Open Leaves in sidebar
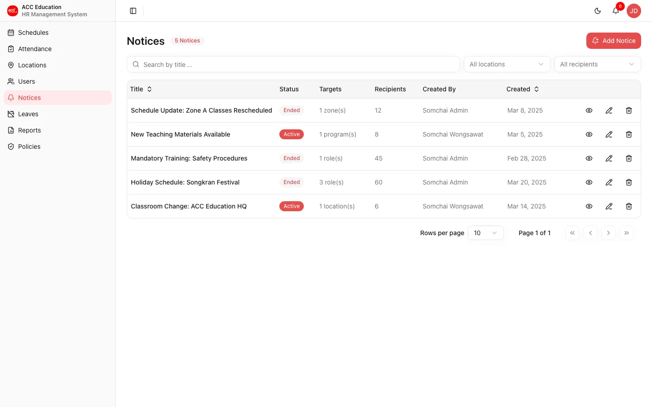 [x=58, y=114]
